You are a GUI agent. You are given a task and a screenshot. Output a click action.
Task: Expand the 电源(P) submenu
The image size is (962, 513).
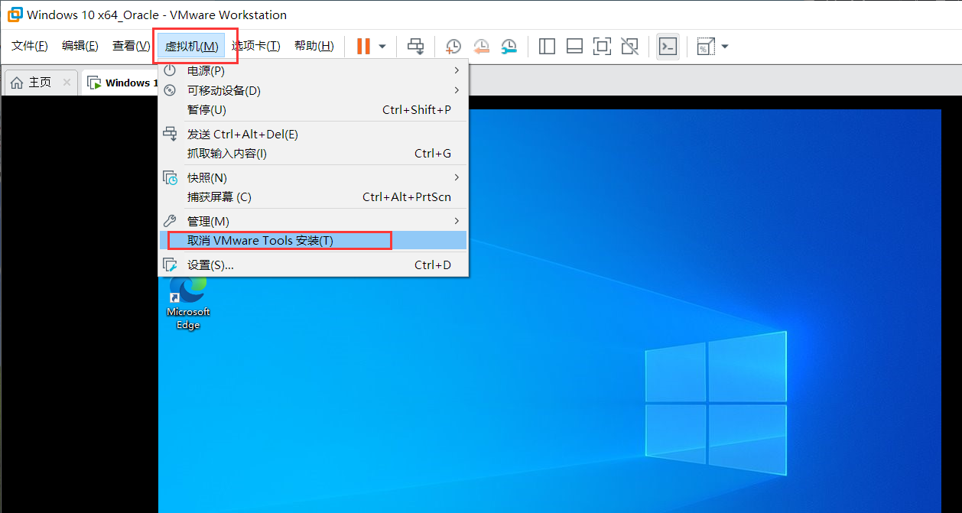coord(314,70)
